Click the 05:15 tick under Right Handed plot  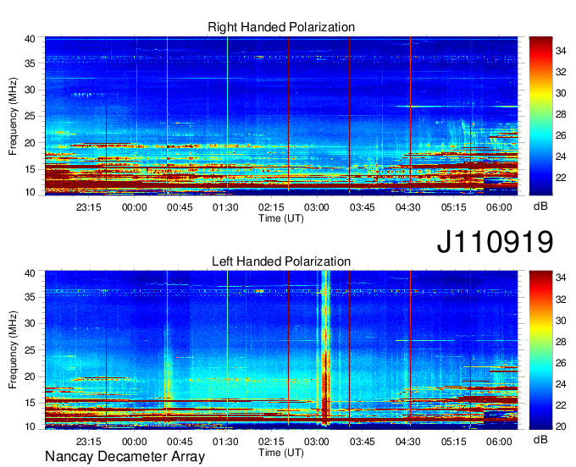(453, 207)
